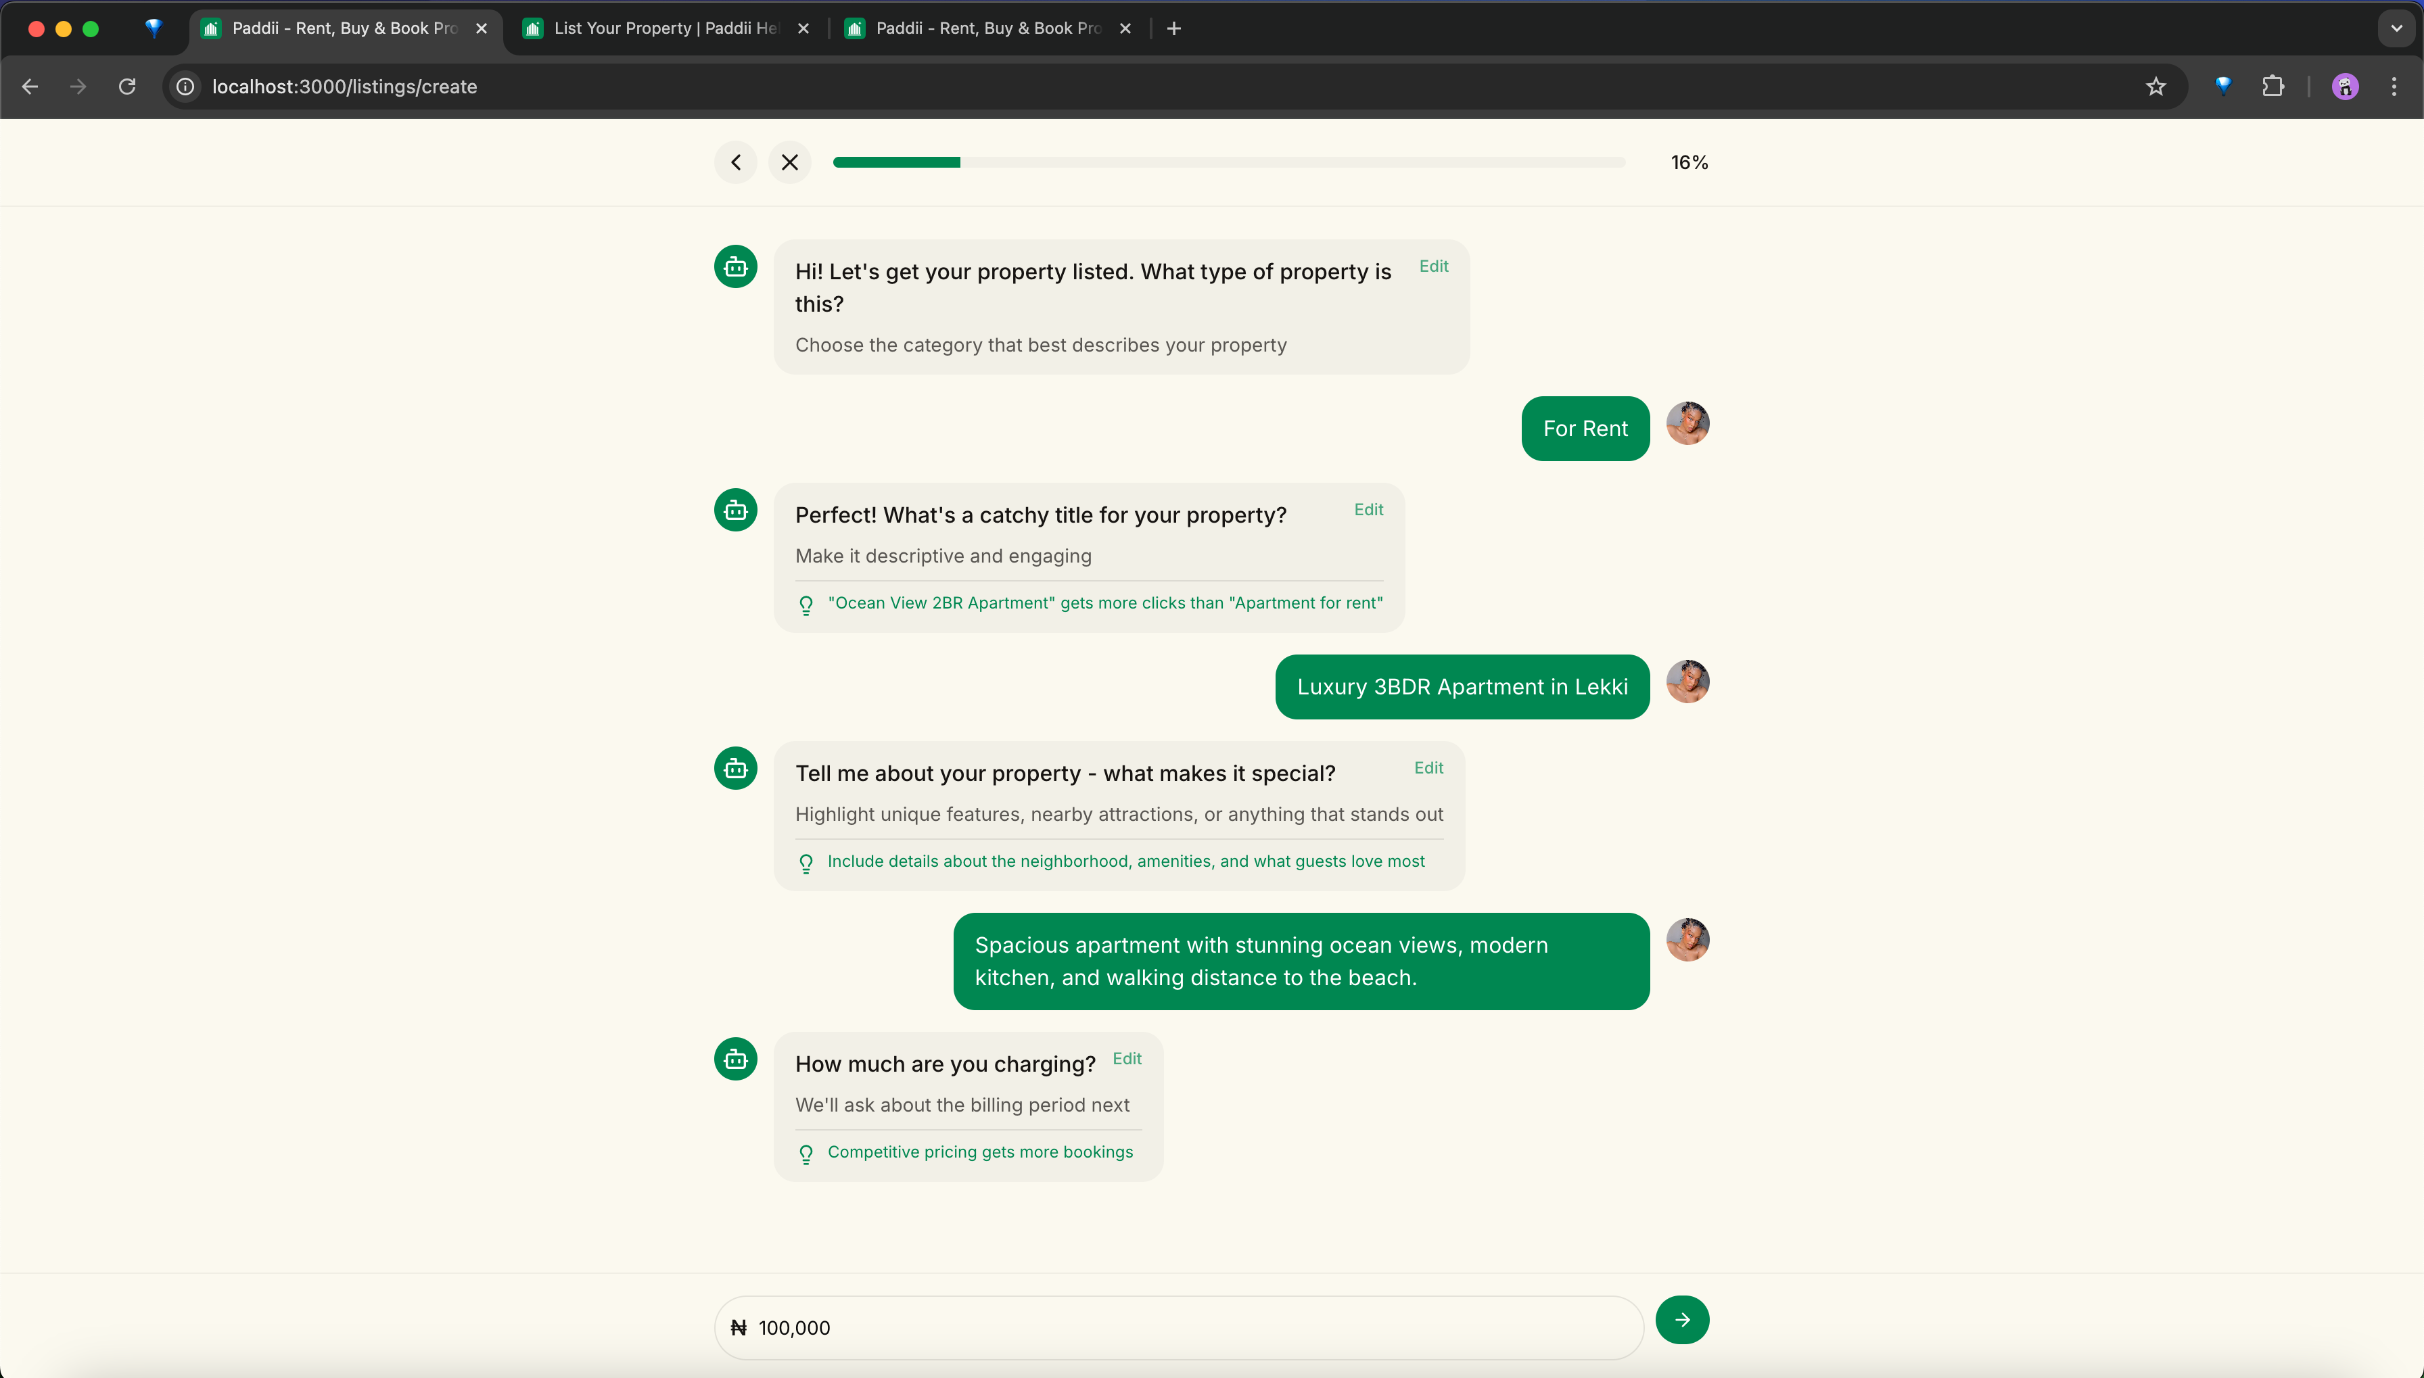Submit the price with the green arrow button
This screenshot has width=2424, height=1378.
[x=1682, y=1319]
